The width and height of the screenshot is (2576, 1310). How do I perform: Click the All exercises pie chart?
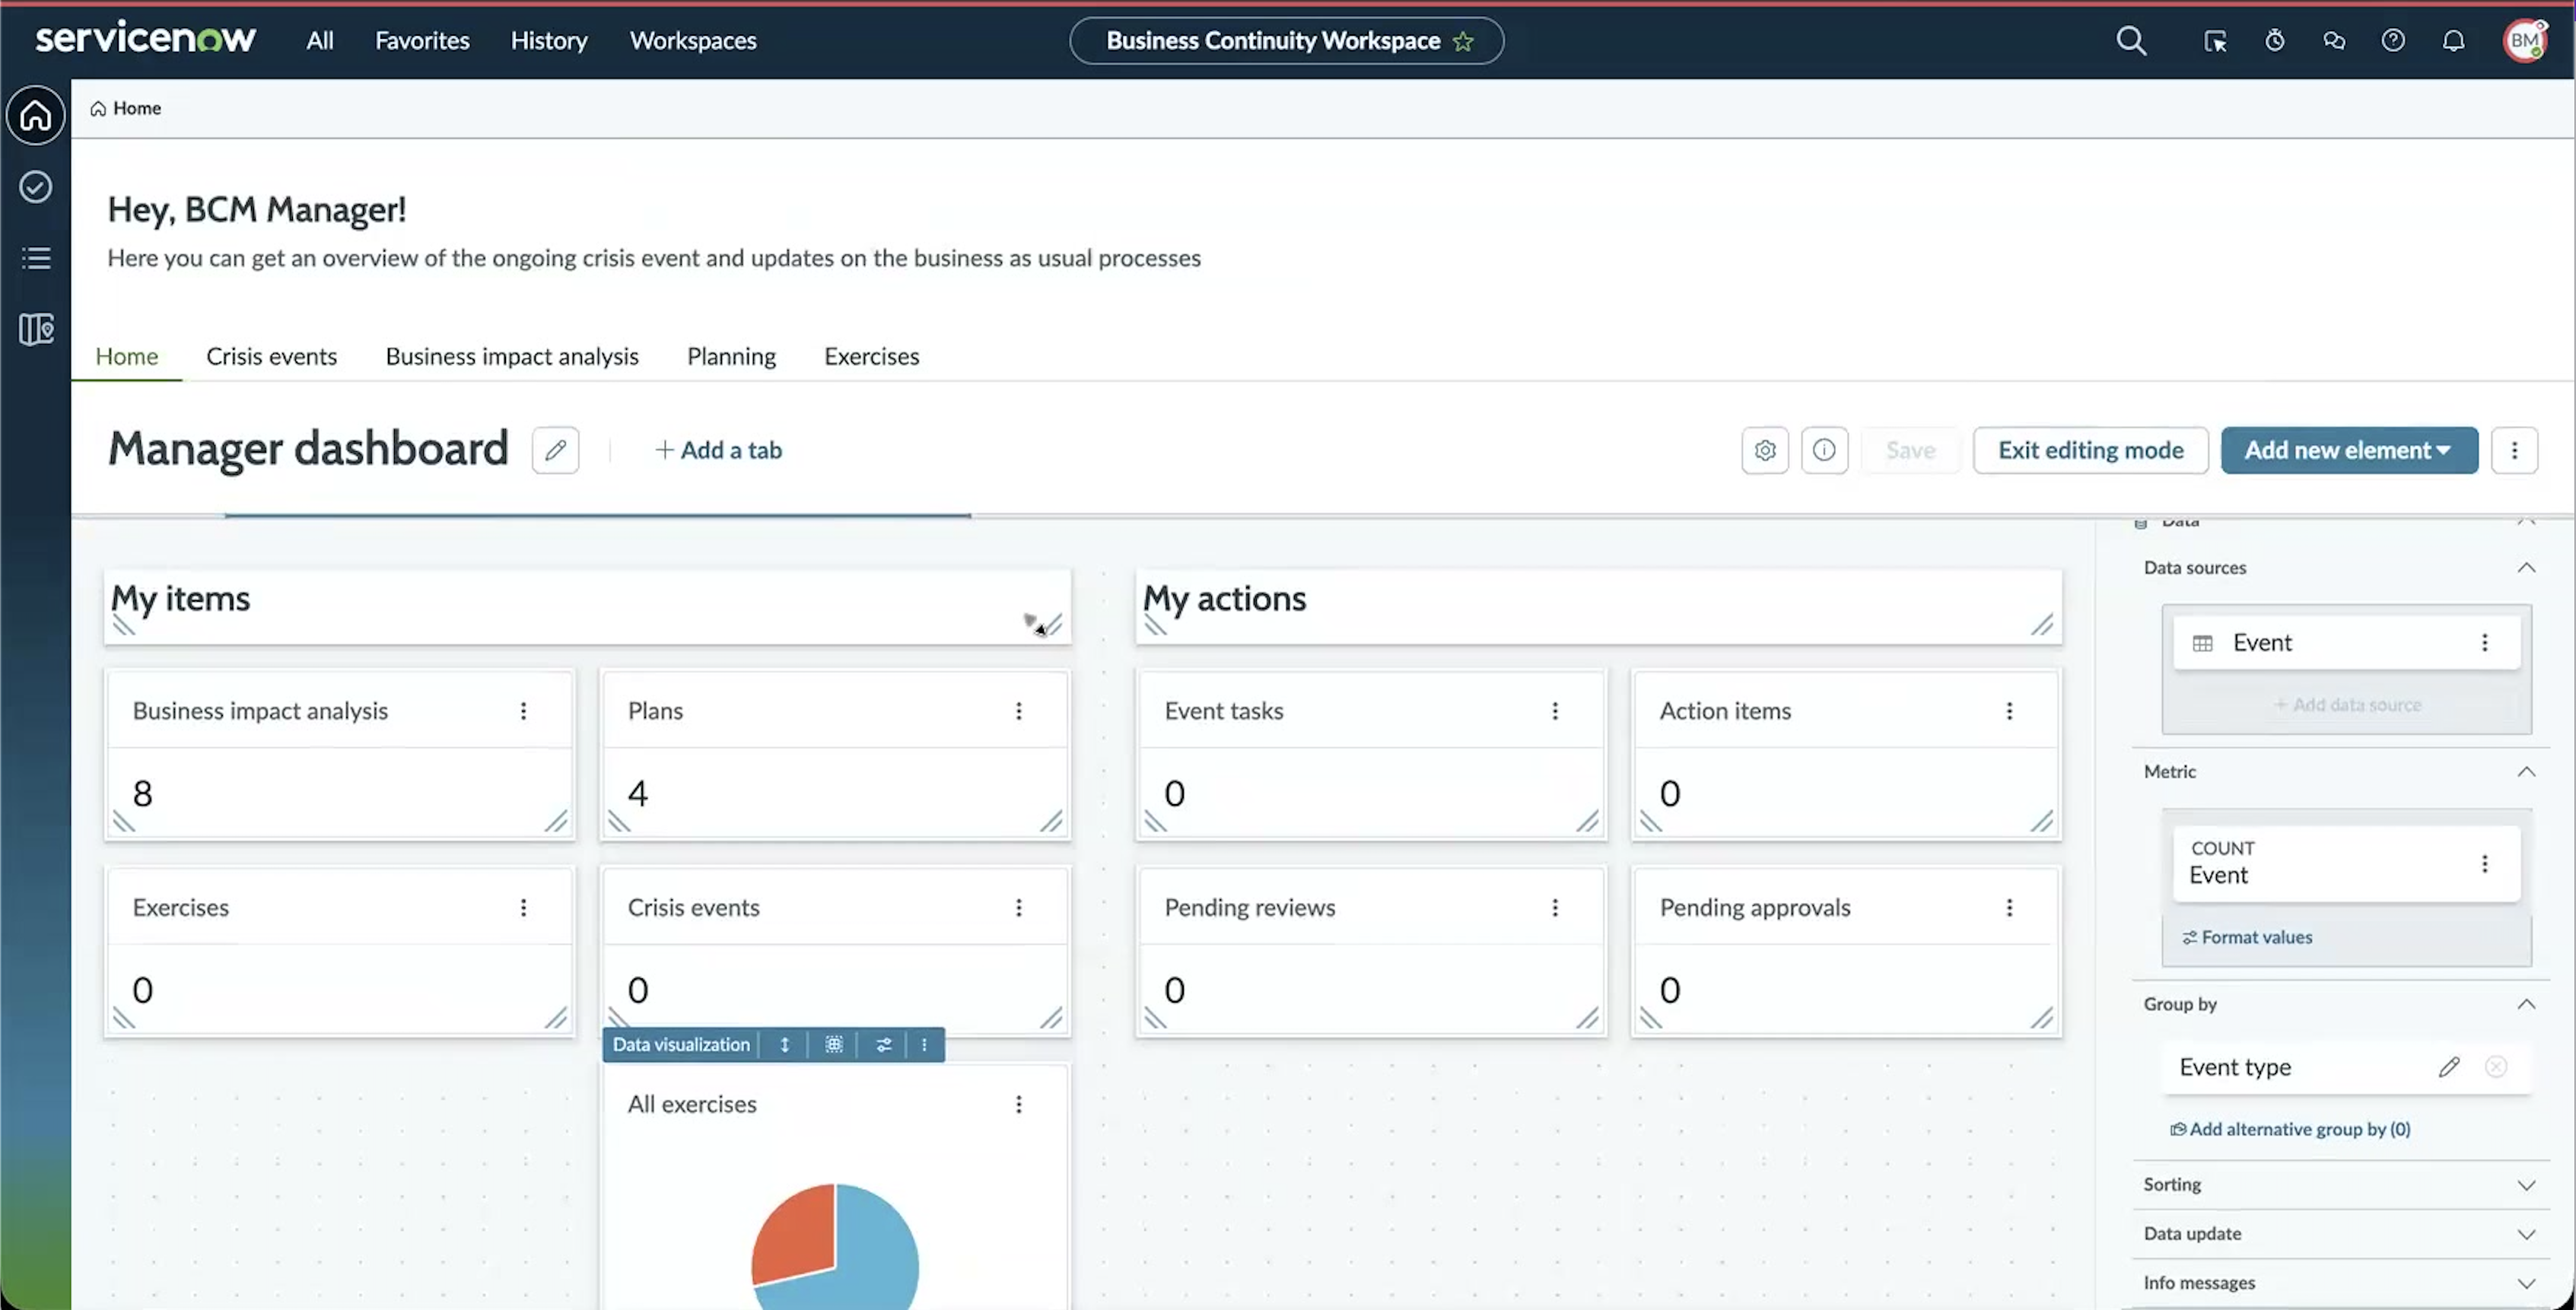point(835,1246)
